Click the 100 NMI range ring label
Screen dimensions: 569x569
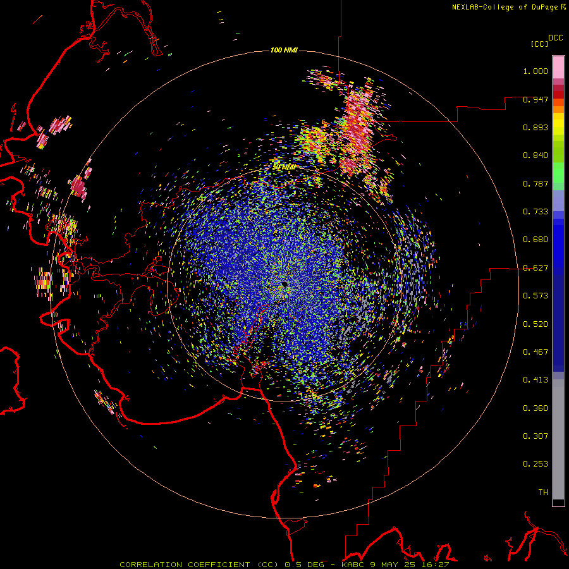coord(284,50)
